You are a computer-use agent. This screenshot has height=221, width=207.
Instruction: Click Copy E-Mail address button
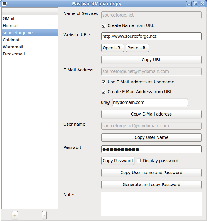[x=151, y=114]
